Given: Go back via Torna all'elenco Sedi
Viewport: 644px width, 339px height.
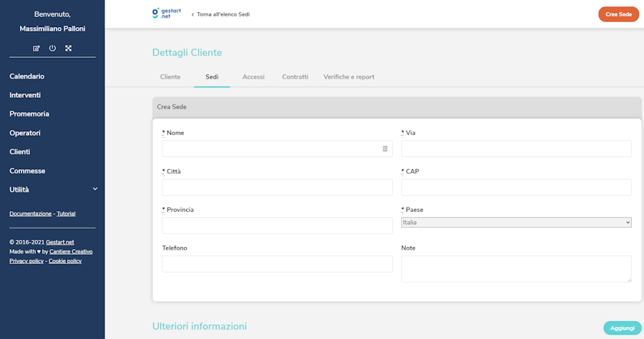Looking at the screenshot, I should pyautogui.click(x=220, y=14).
